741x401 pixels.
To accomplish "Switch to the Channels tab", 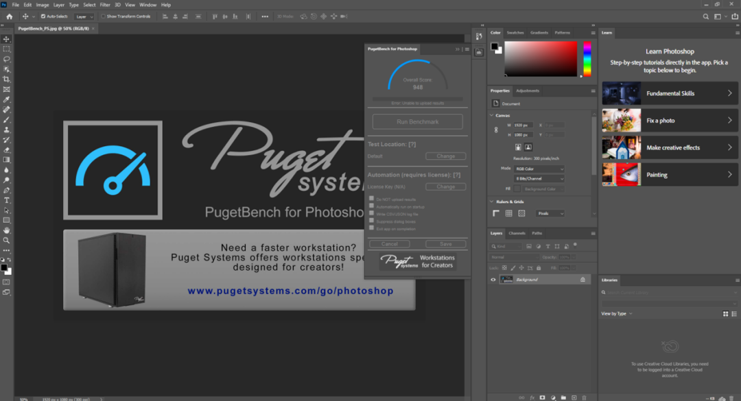I will coord(517,233).
